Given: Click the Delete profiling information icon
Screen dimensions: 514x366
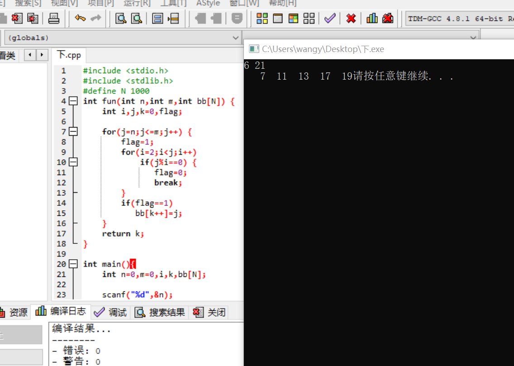Looking at the screenshot, I should (388, 19).
